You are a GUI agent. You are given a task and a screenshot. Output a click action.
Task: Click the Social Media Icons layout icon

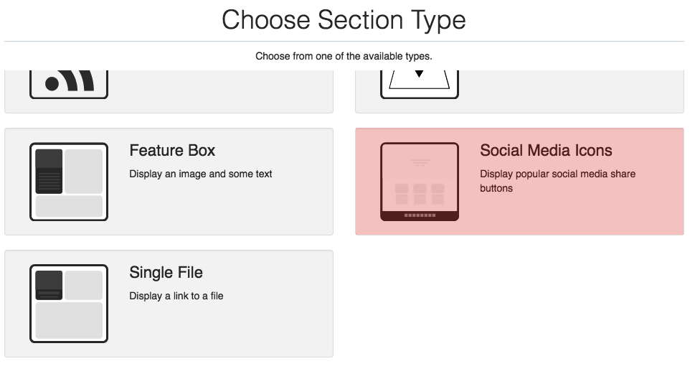[420, 182]
